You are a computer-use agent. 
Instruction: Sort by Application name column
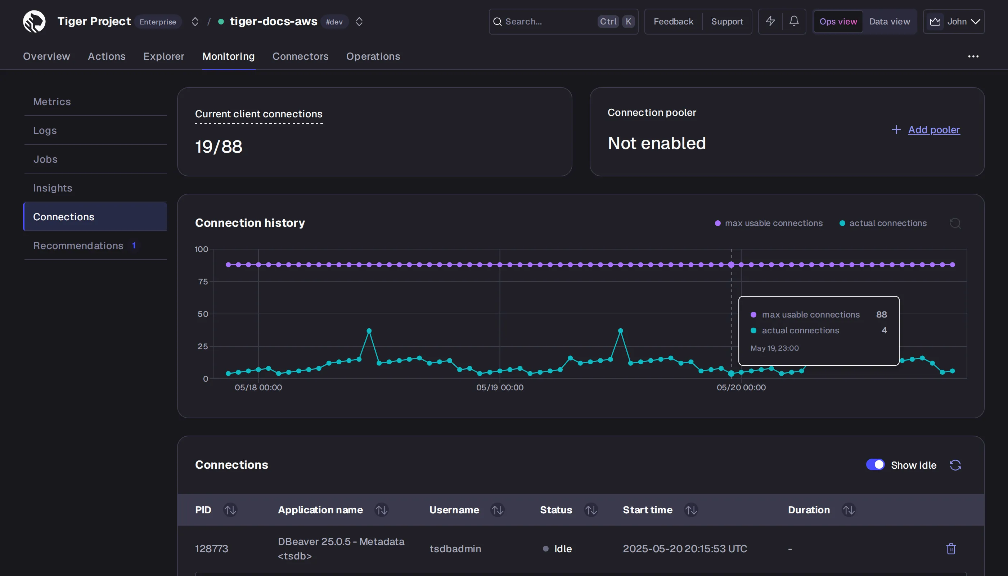(x=381, y=510)
